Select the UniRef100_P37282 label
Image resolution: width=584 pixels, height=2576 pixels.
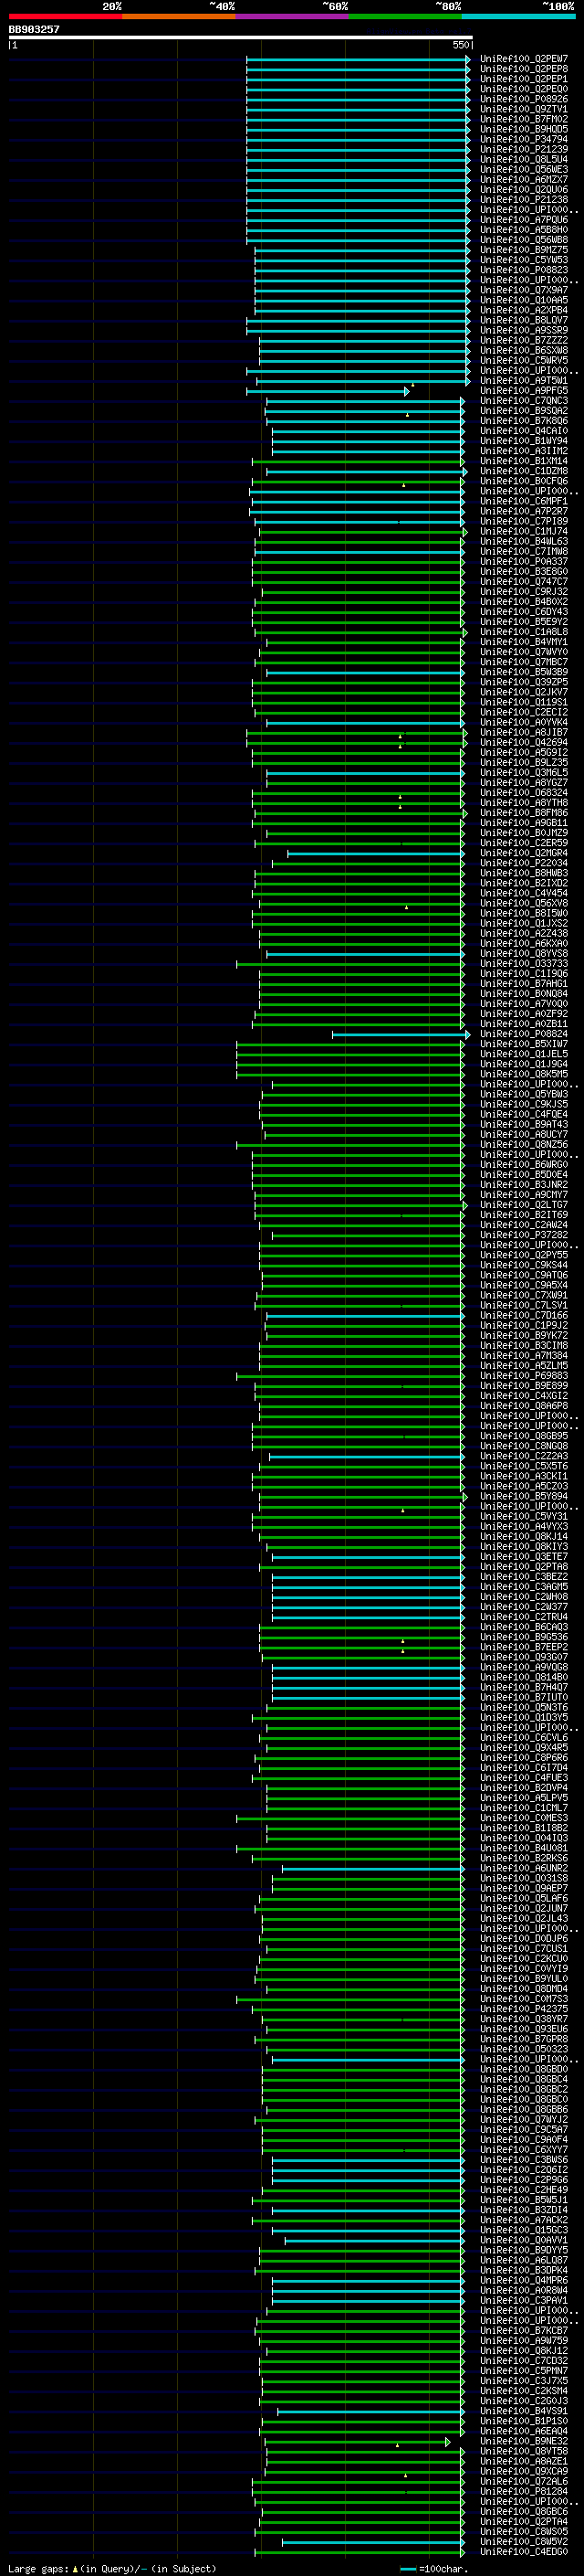point(523,1235)
